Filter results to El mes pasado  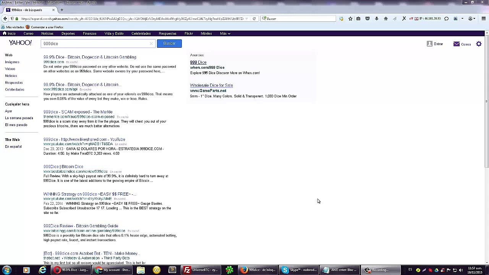tap(16, 125)
